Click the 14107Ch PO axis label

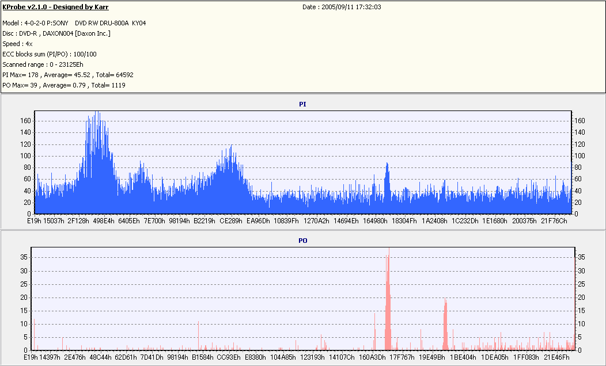point(342,357)
